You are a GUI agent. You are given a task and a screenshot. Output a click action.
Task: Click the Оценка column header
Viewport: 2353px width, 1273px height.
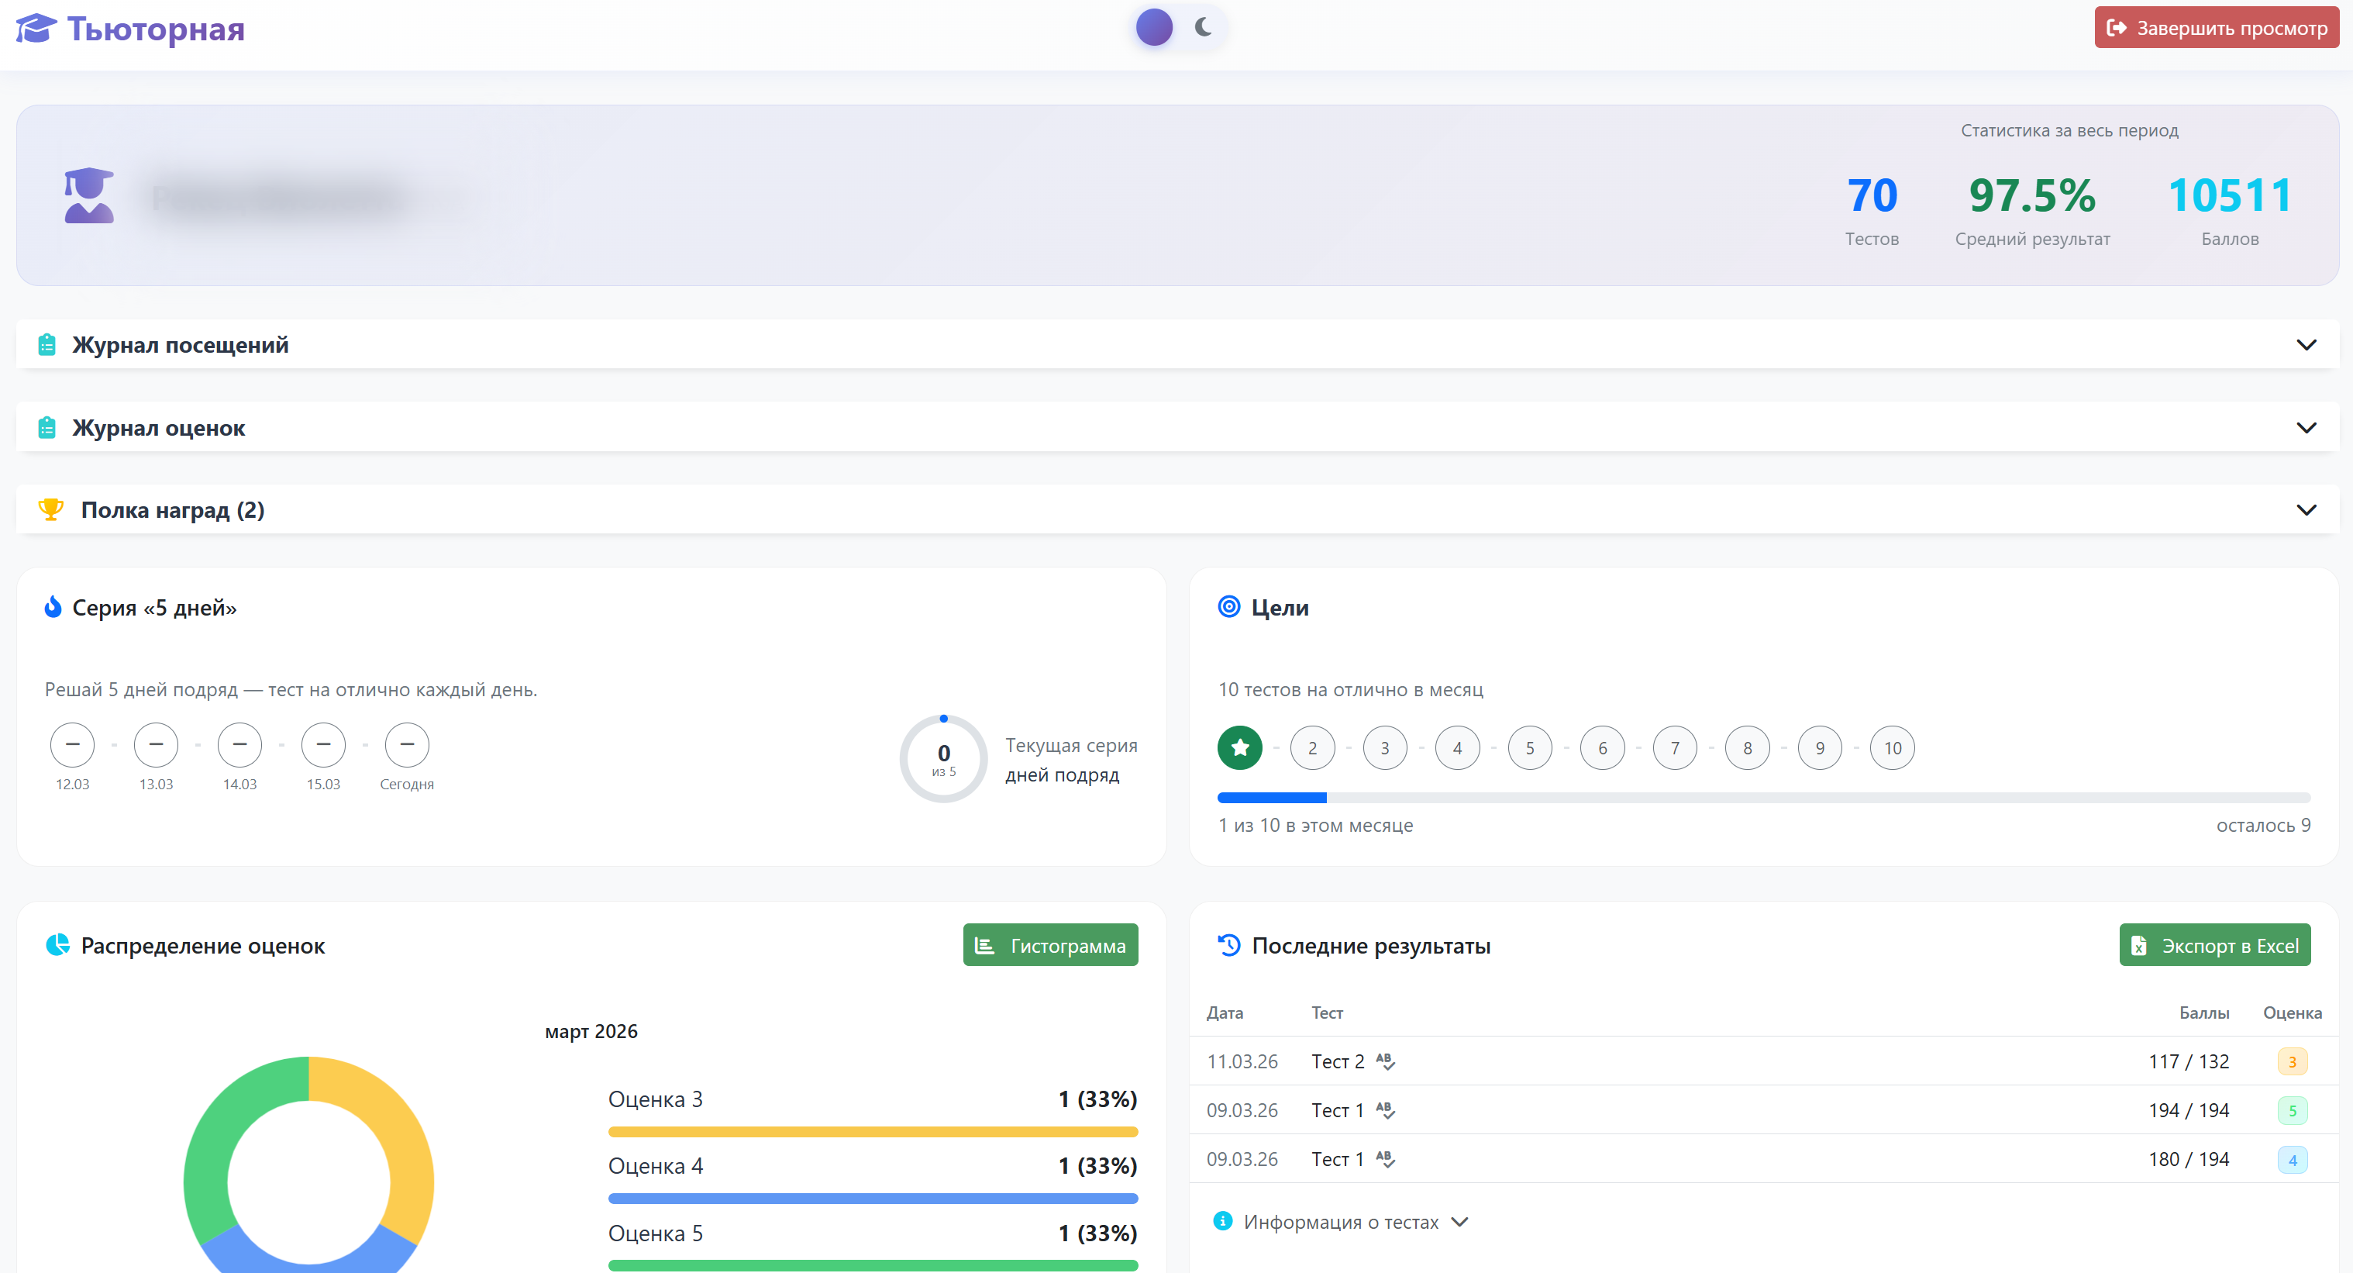[x=2292, y=1013]
